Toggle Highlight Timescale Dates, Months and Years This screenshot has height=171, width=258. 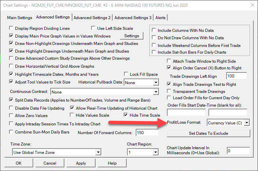pos(12,74)
